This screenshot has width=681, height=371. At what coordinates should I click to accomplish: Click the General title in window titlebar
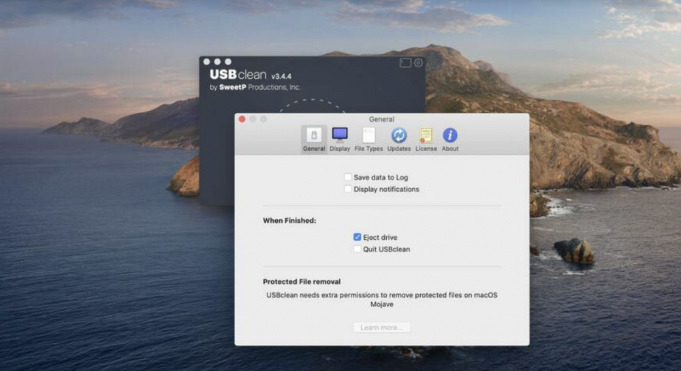(x=382, y=119)
